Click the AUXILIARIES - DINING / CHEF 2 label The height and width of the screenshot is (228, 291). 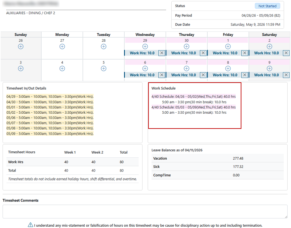31,13
